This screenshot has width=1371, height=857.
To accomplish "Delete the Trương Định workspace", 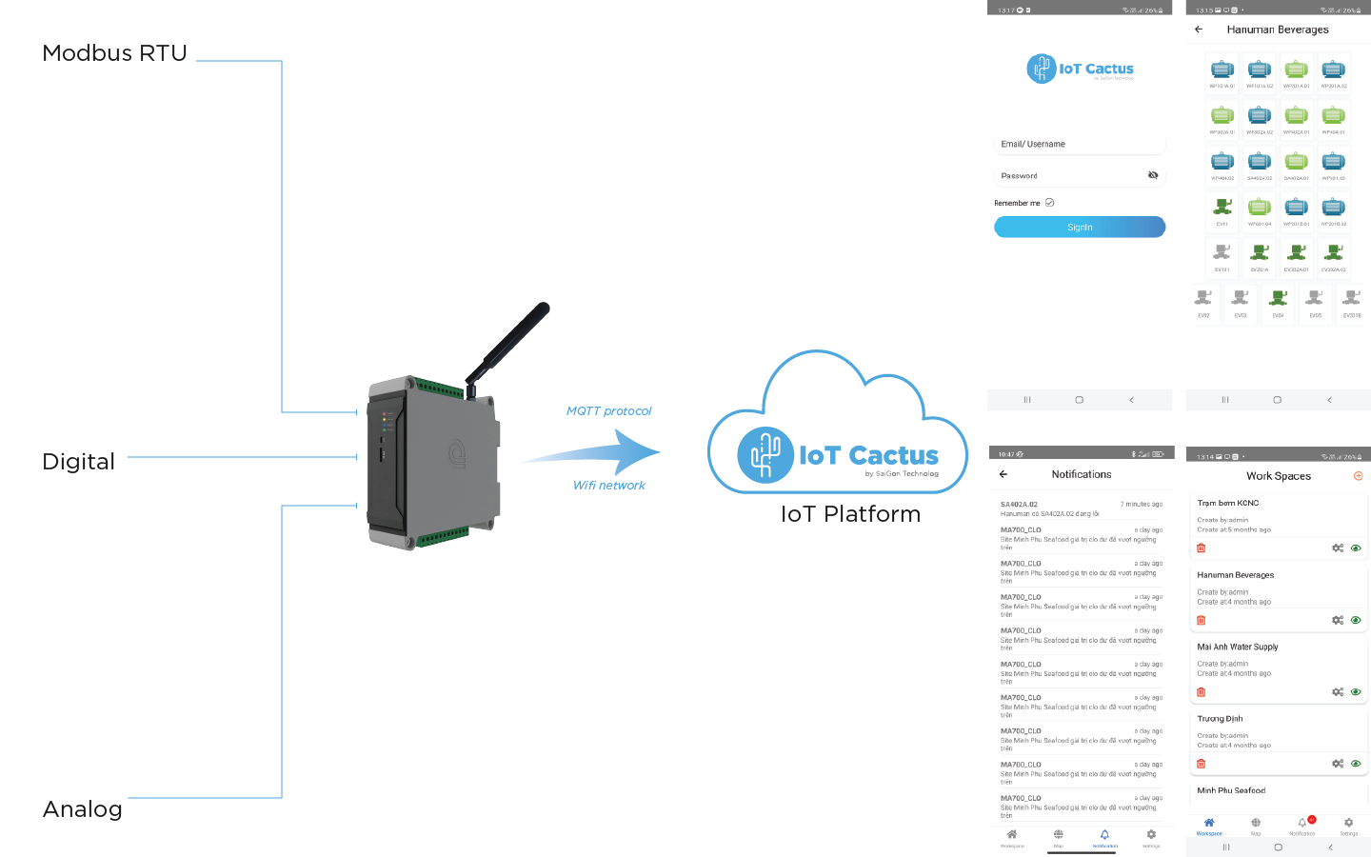I will point(1201,764).
